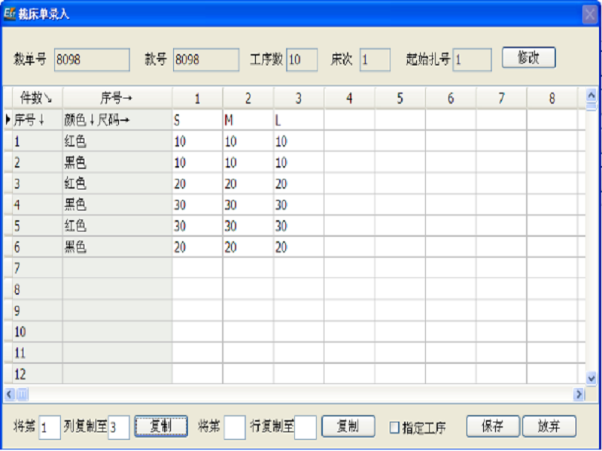The image size is (602, 451).
Task: Select row 1 红色 color cell
Action: pos(117,141)
